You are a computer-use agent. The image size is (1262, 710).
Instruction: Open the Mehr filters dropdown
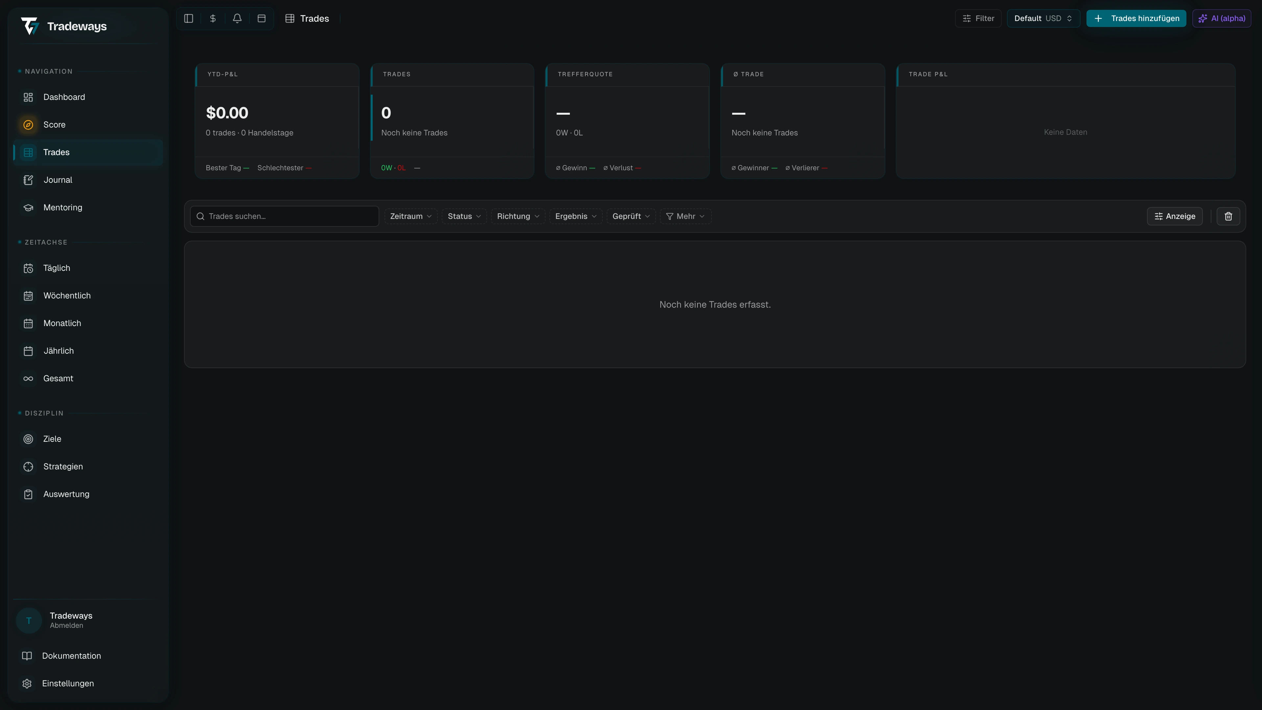point(685,216)
